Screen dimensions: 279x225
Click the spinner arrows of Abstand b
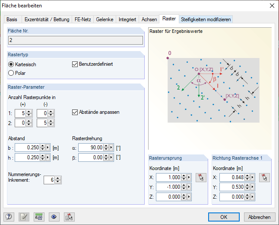click(42, 148)
